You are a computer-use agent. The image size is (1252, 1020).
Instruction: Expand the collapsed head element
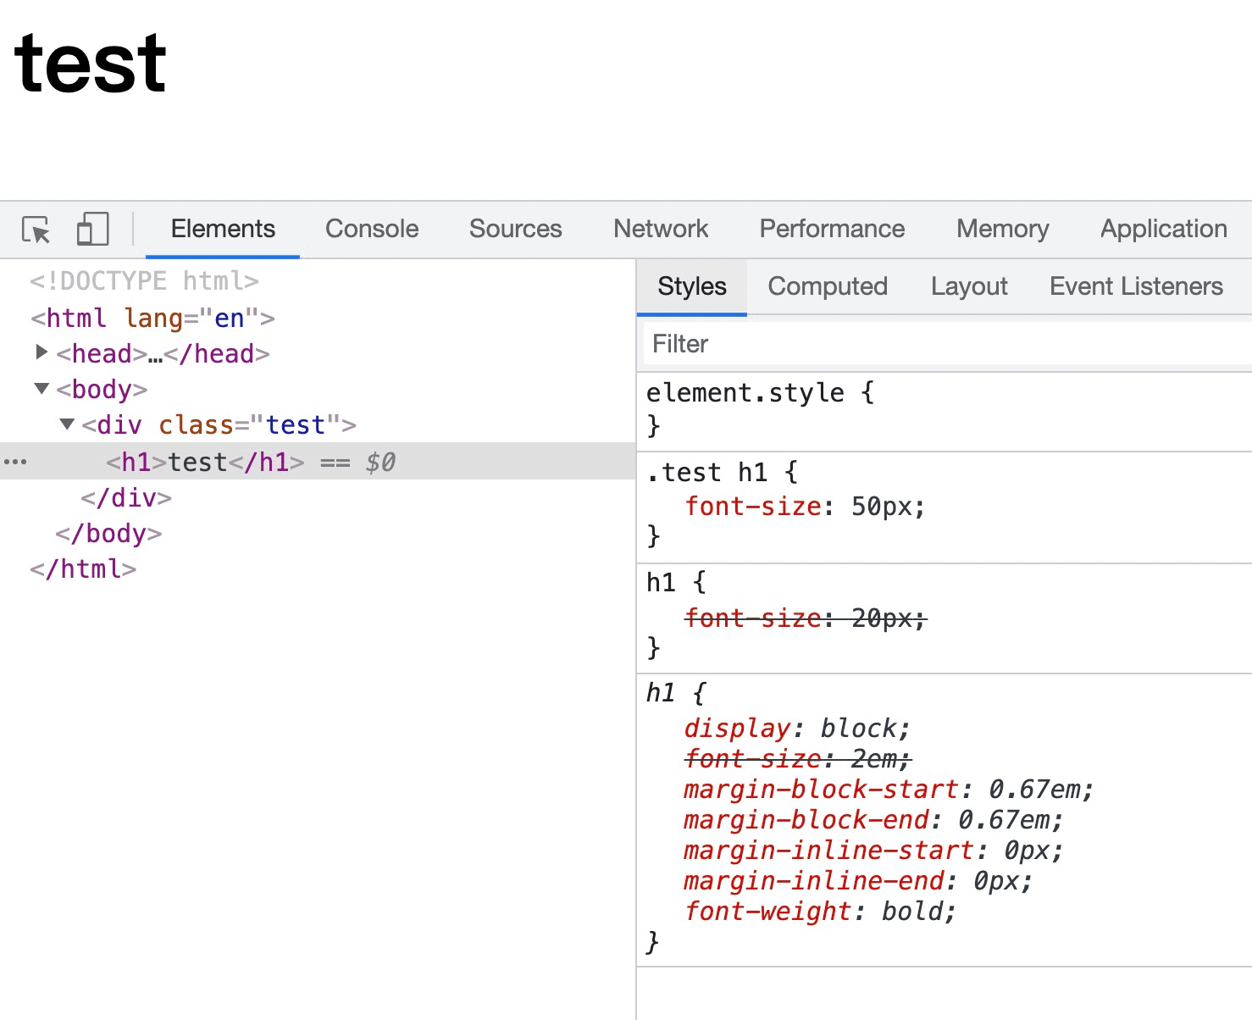coord(42,352)
